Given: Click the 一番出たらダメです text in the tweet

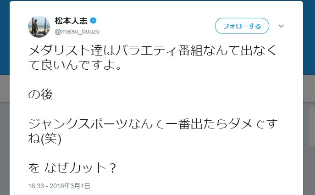Looking at the screenshot, I should pos(206,125).
